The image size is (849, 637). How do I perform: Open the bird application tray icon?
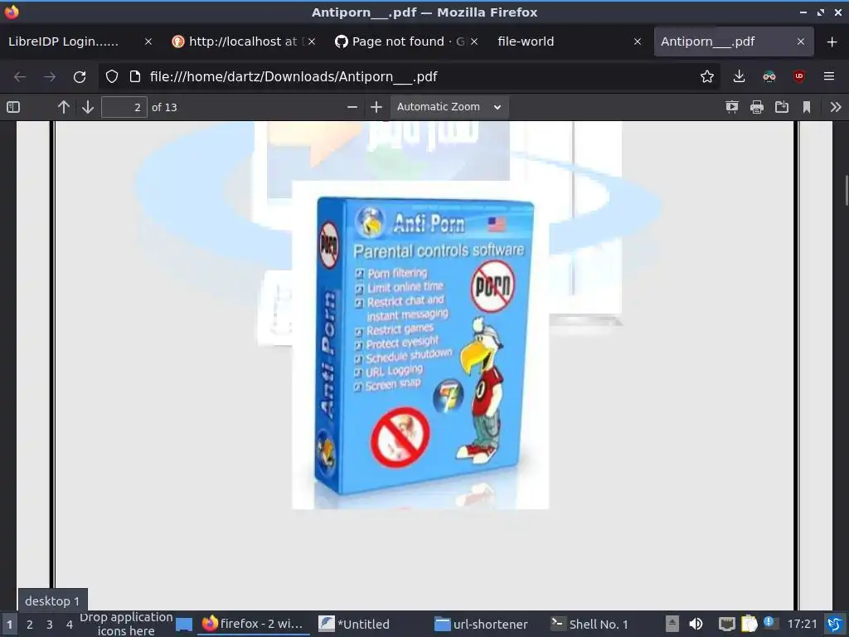tap(836, 624)
